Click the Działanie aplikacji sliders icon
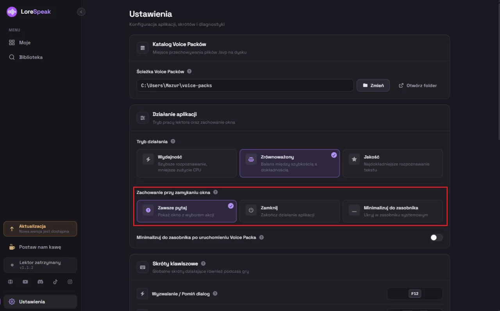The width and height of the screenshot is (500, 311). [142, 118]
